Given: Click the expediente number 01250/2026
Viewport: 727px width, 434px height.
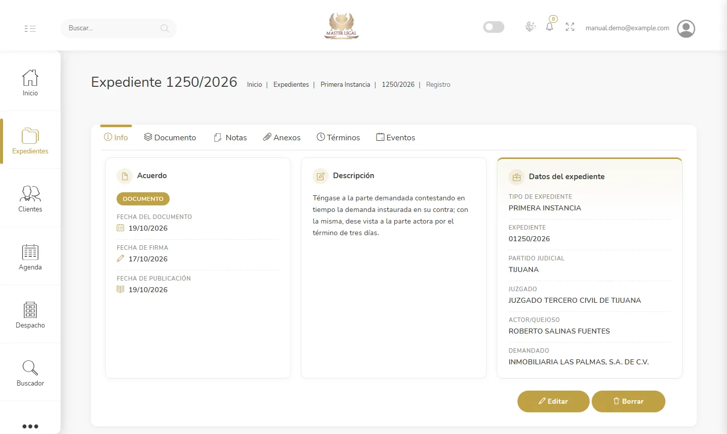Looking at the screenshot, I should (529, 239).
